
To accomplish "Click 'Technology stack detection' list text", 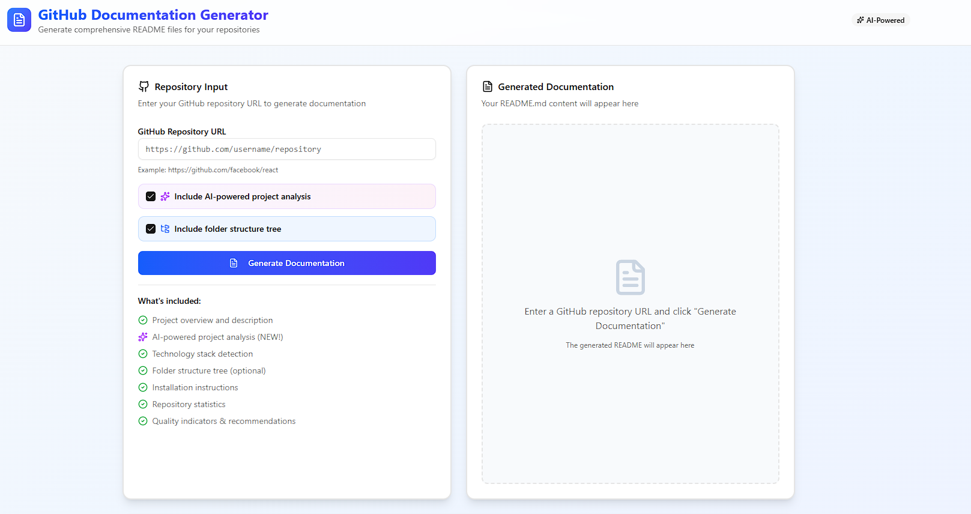I will [x=202, y=354].
